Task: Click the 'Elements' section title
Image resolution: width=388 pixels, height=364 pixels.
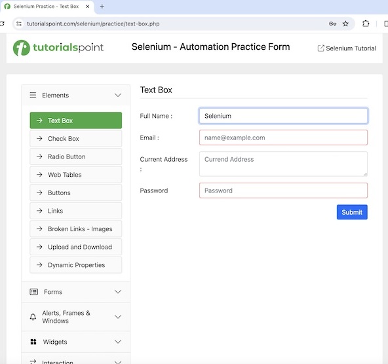Action: coord(56,95)
